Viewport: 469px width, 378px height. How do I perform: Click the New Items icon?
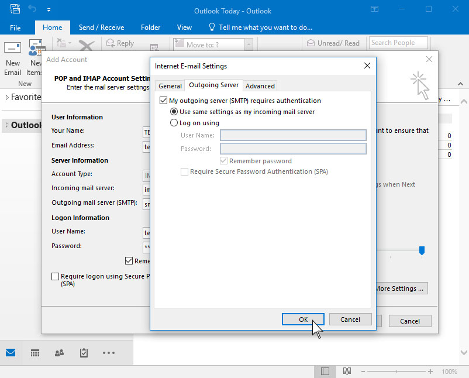click(x=36, y=48)
